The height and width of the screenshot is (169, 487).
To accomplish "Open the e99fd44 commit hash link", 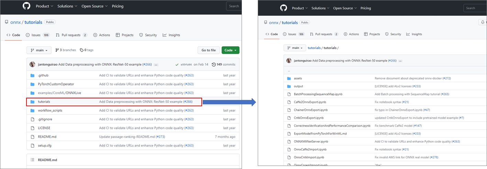I will [x=186, y=64].
